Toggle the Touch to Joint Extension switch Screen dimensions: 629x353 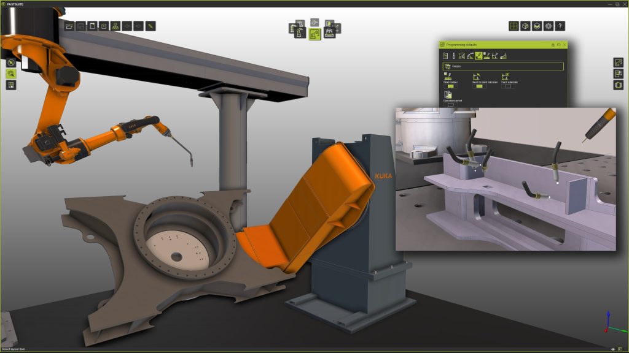[479, 86]
